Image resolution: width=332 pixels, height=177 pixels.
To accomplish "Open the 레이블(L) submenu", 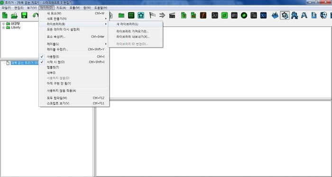I will [x=74, y=44].
